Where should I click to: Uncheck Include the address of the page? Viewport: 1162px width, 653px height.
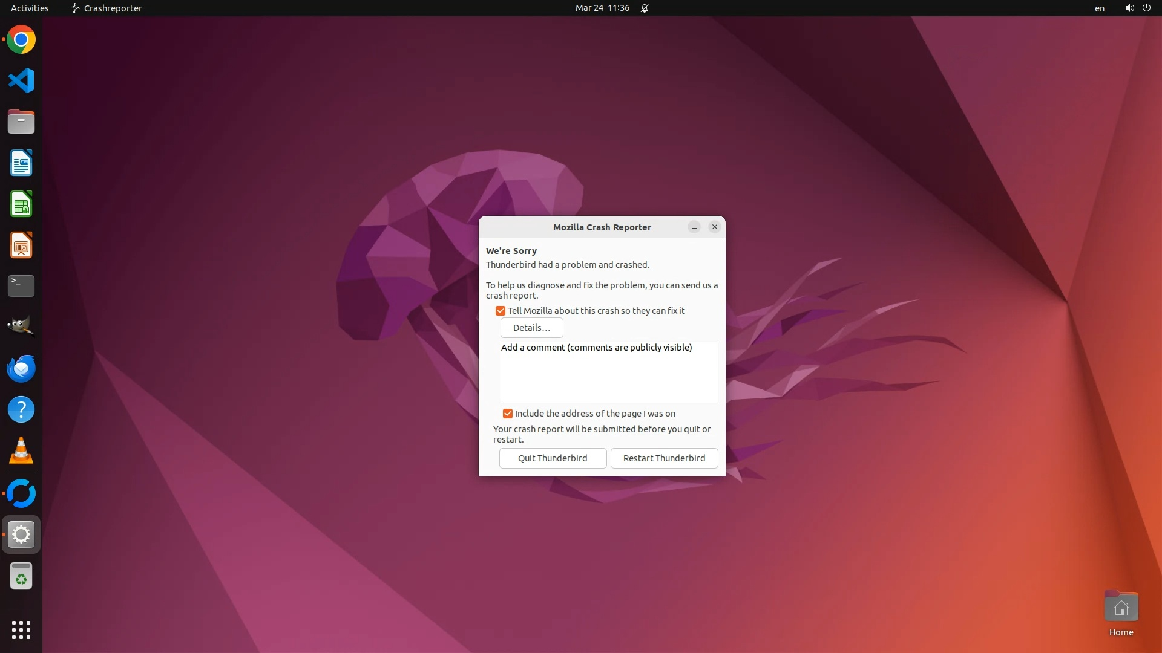(x=508, y=414)
